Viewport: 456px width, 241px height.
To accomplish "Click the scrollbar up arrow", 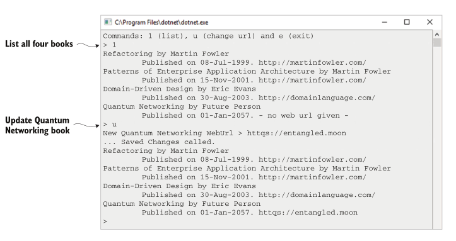I will pos(437,35).
